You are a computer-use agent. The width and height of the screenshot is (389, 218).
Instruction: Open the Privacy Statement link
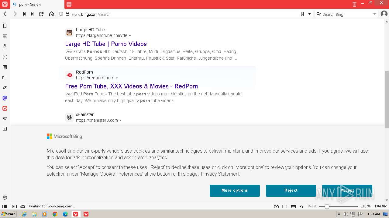coord(220,174)
